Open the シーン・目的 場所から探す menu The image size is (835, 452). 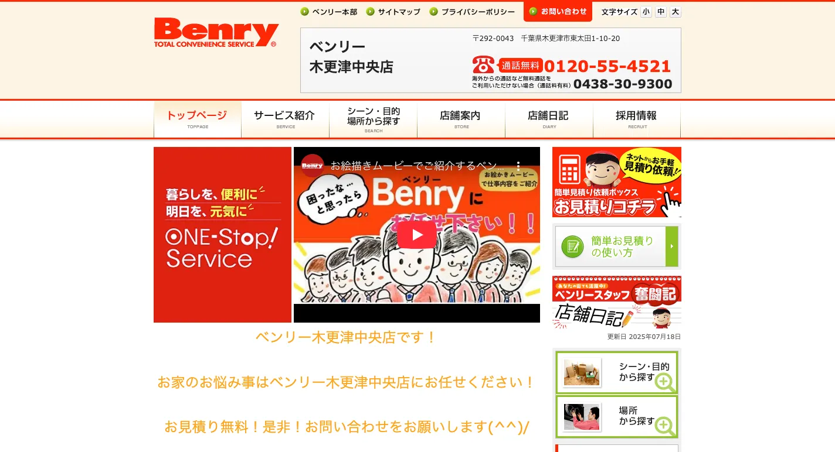tap(373, 119)
